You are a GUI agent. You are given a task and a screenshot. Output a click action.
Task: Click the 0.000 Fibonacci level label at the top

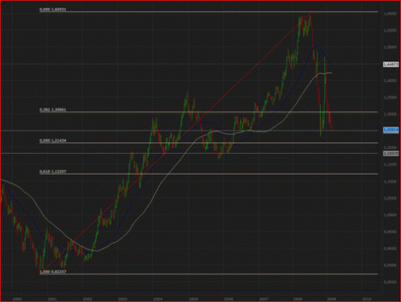53,10
